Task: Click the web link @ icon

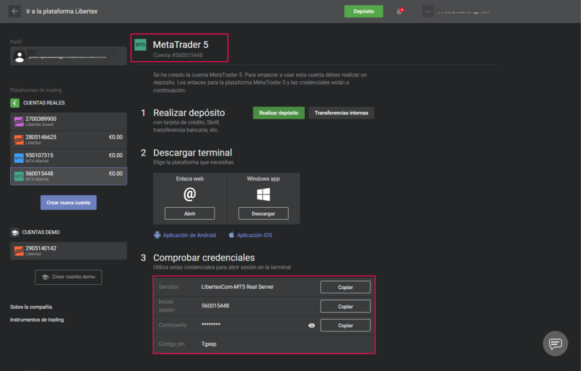Action: [190, 195]
